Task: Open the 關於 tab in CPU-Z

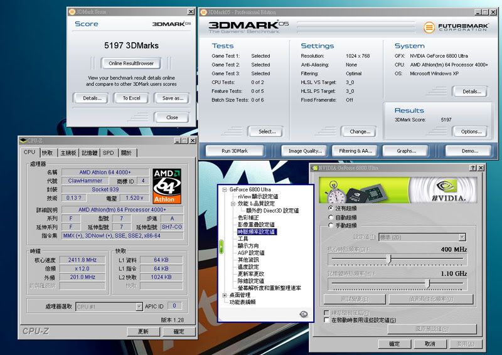Action: [127, 153]
